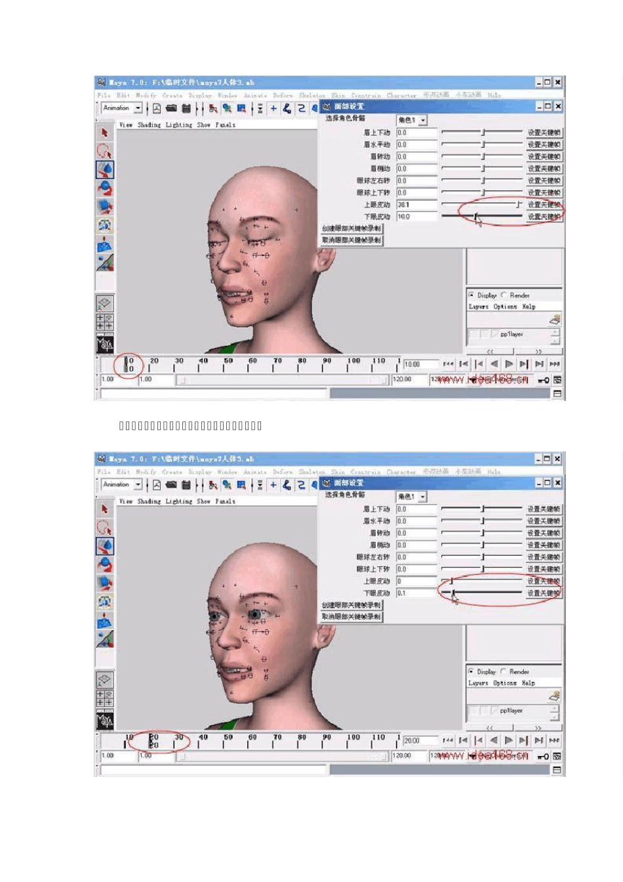Click the 上眼皮动 slider handle in top screenshot
Screen dimensions: 623x882
(x=518, y=205)
